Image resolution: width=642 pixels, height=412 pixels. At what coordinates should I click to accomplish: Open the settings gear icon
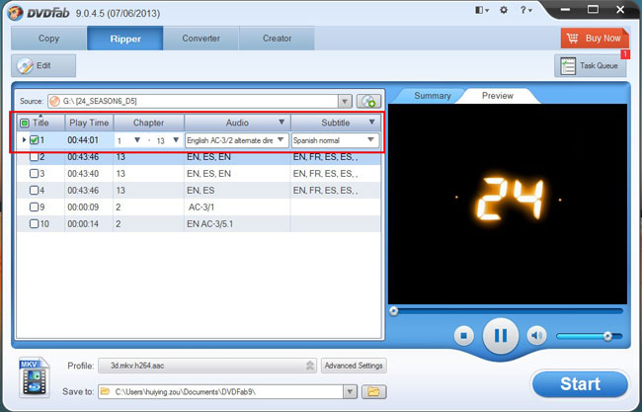pyautogui.click(x=504, y=10)
